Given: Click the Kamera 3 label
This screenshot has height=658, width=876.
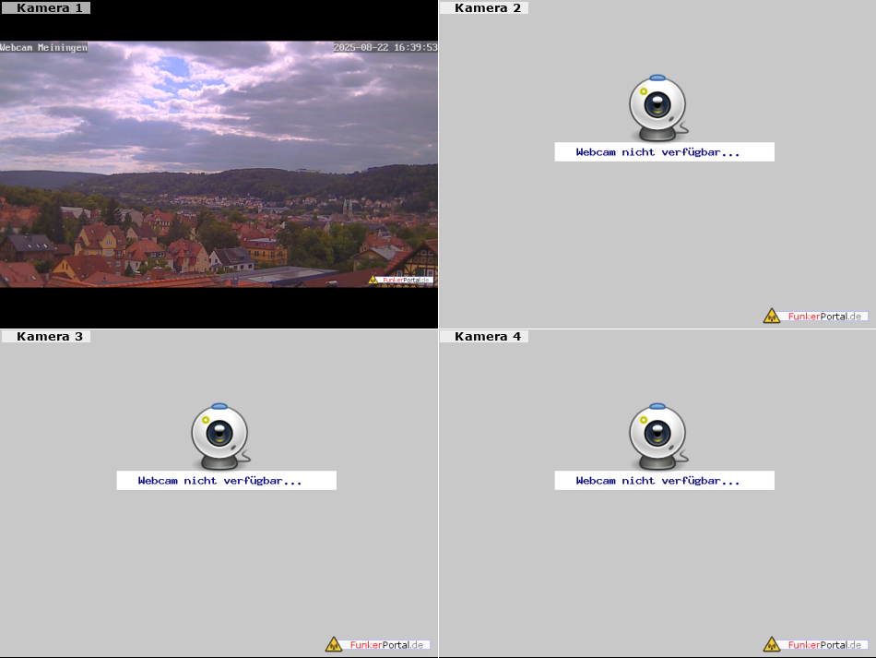Looking at the screenshot, I should tap(46, 337).
